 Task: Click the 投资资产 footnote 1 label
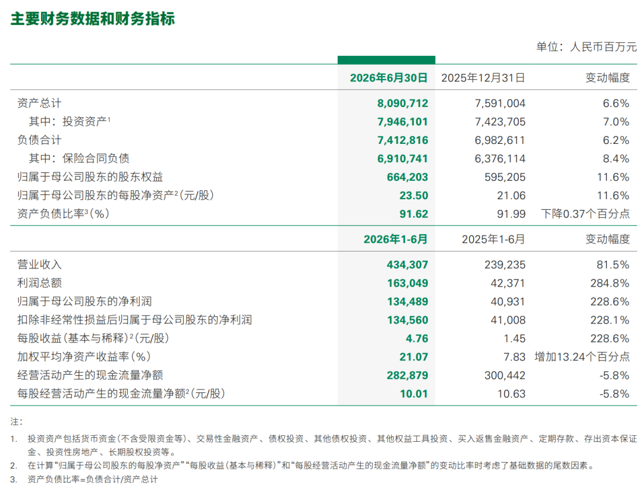point(70,121)
